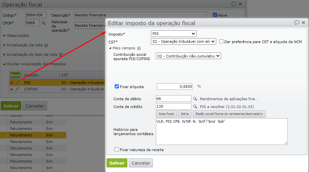The image size is (309, 172).
Task: Open Contribuição social apurada dropdown
Action: pos(188,56)
